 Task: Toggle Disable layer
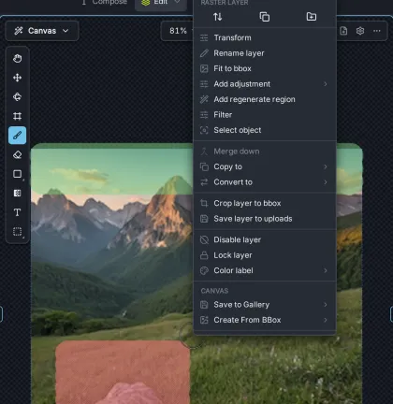point(265,239)
